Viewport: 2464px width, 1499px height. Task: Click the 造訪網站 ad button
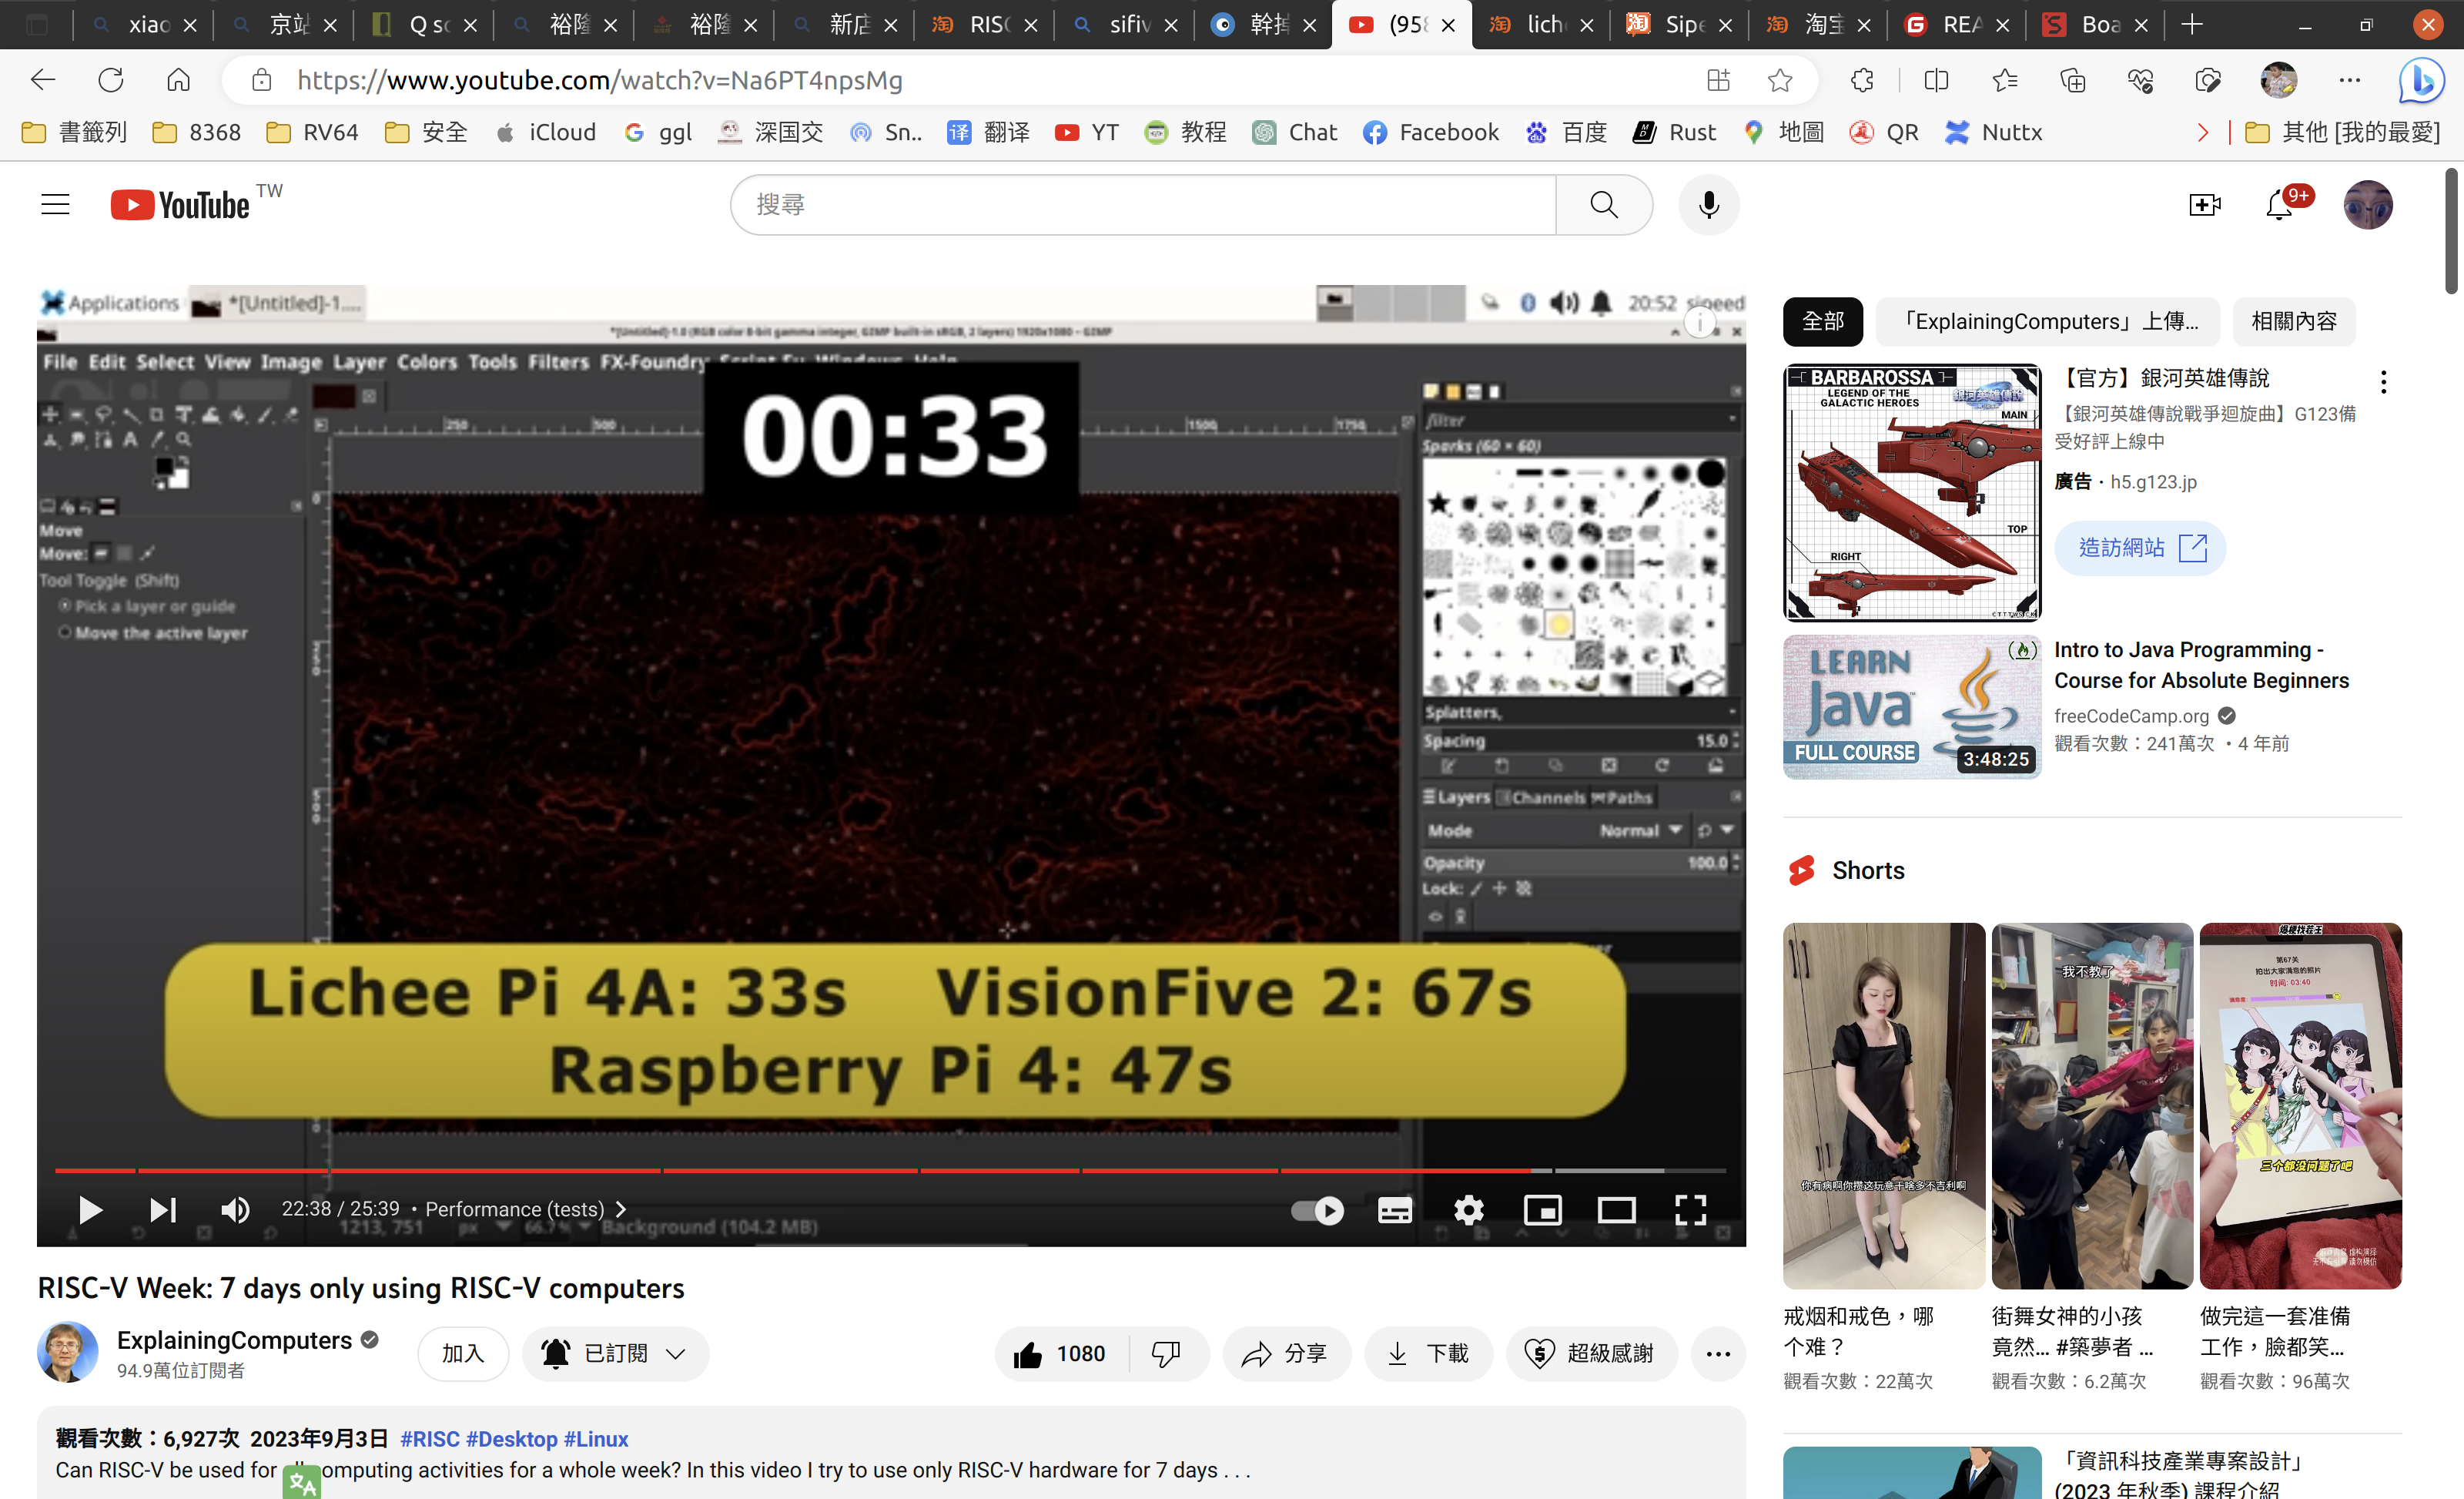(x=2140, y=548)
